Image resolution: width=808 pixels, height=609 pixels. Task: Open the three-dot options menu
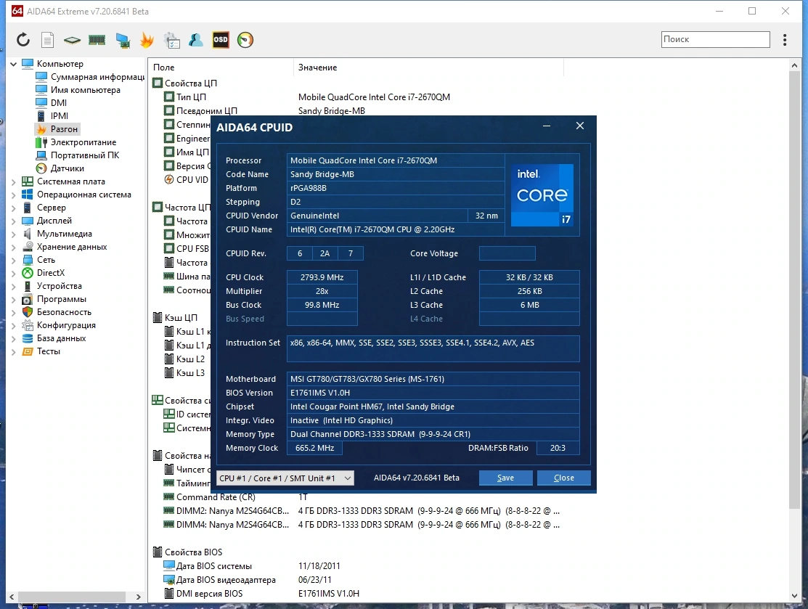(785, 40)
